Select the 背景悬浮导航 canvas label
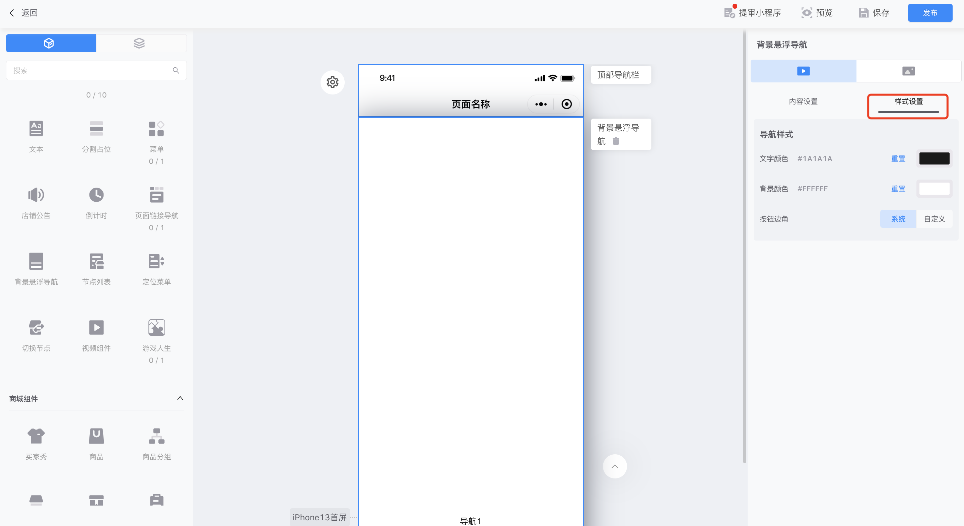 pos(620,134)
